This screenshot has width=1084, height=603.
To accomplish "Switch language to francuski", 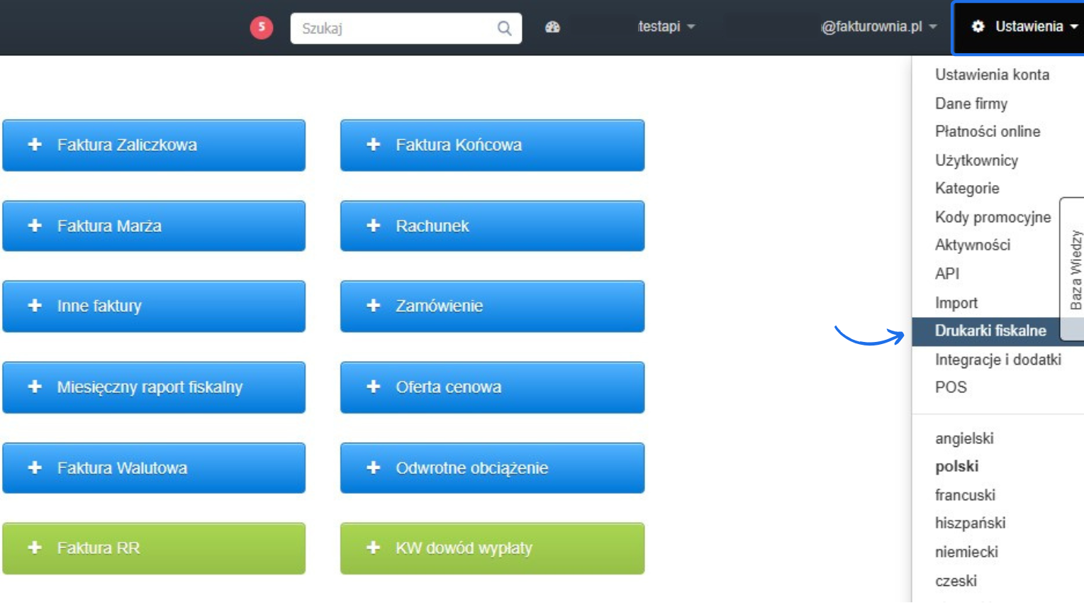I will (965, 495).
